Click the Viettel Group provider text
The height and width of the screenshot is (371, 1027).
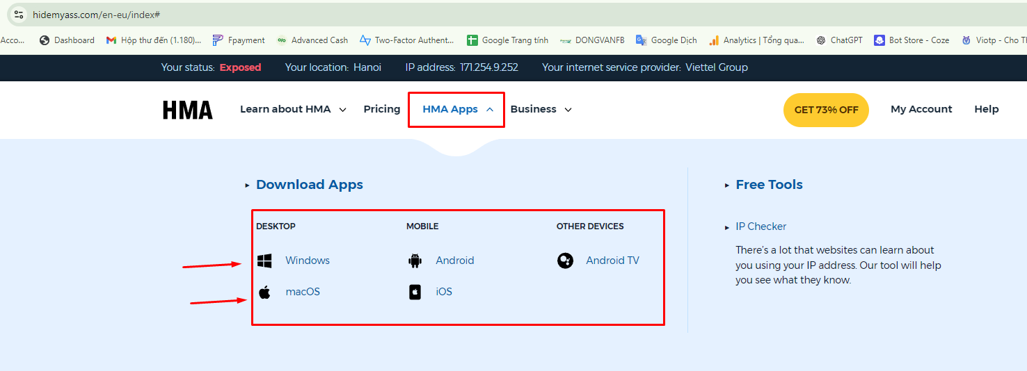coord(717,67)
